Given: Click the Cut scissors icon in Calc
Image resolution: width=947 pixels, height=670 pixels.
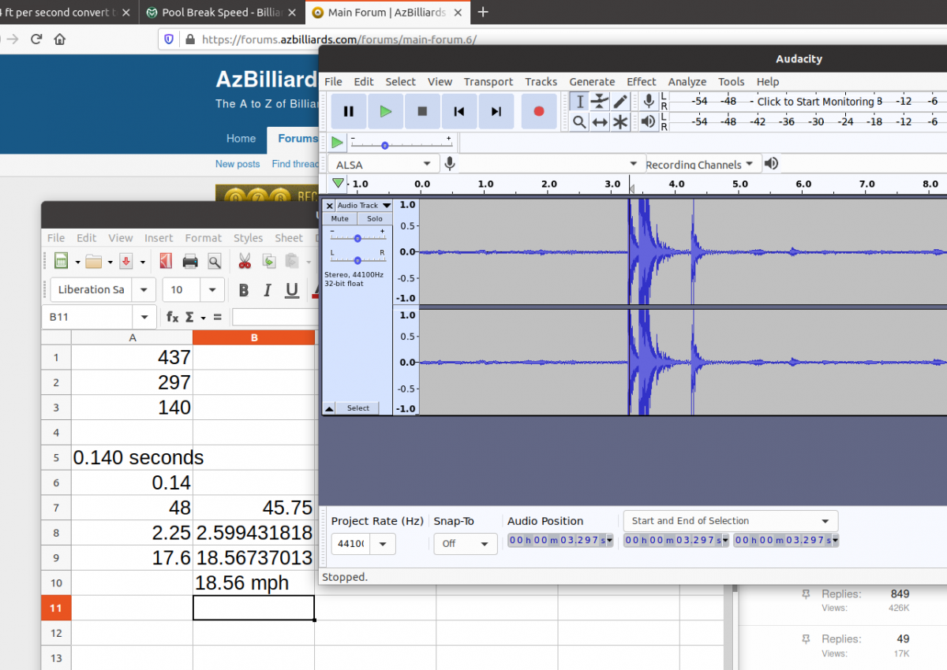Looking at the screenshot, I should pos(245,261).
